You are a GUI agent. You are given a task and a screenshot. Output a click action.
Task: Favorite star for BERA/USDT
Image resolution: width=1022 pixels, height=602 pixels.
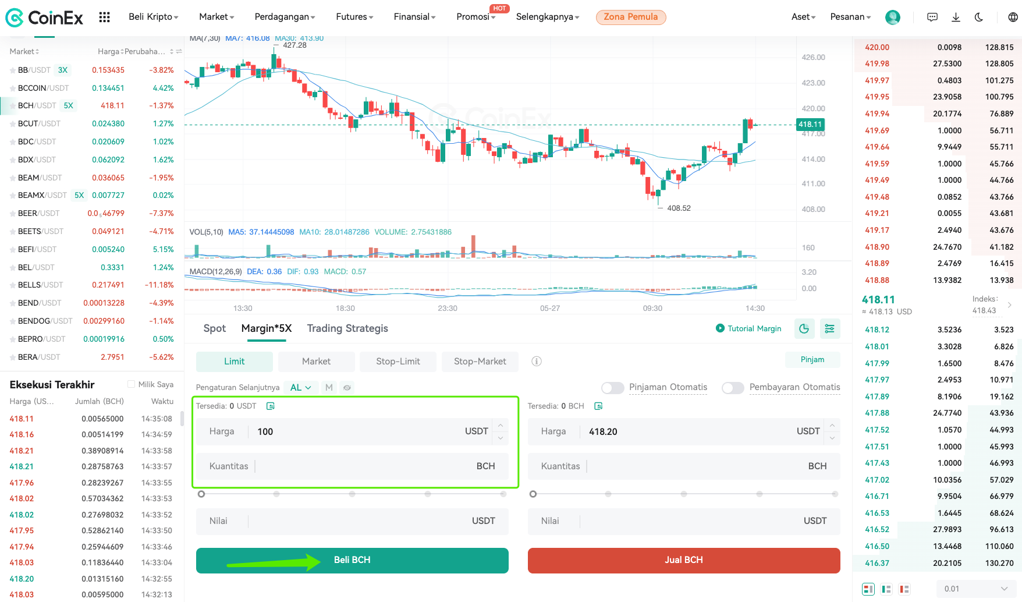(13, 357)
